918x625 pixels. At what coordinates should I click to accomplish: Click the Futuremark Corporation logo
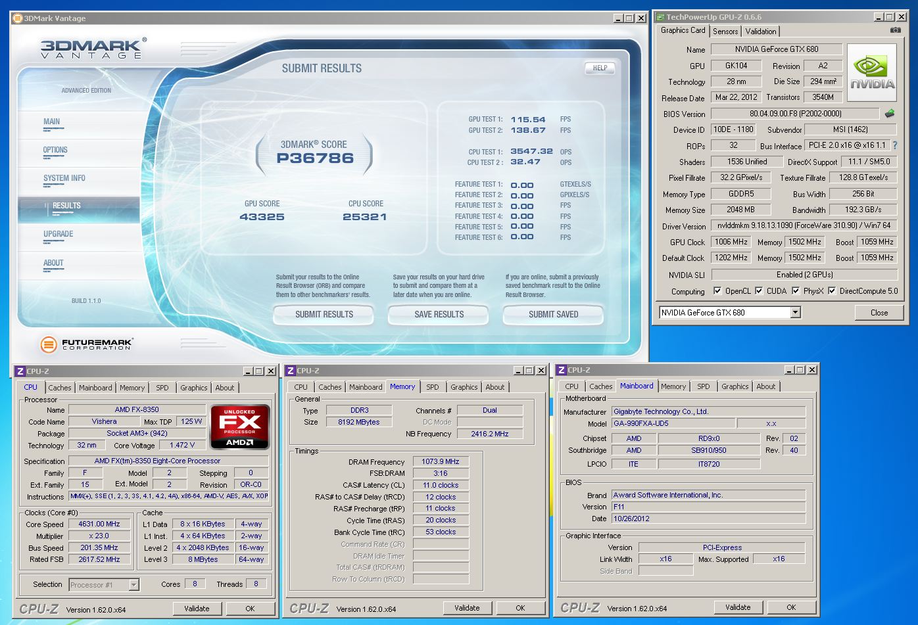[x=87, y=344]
